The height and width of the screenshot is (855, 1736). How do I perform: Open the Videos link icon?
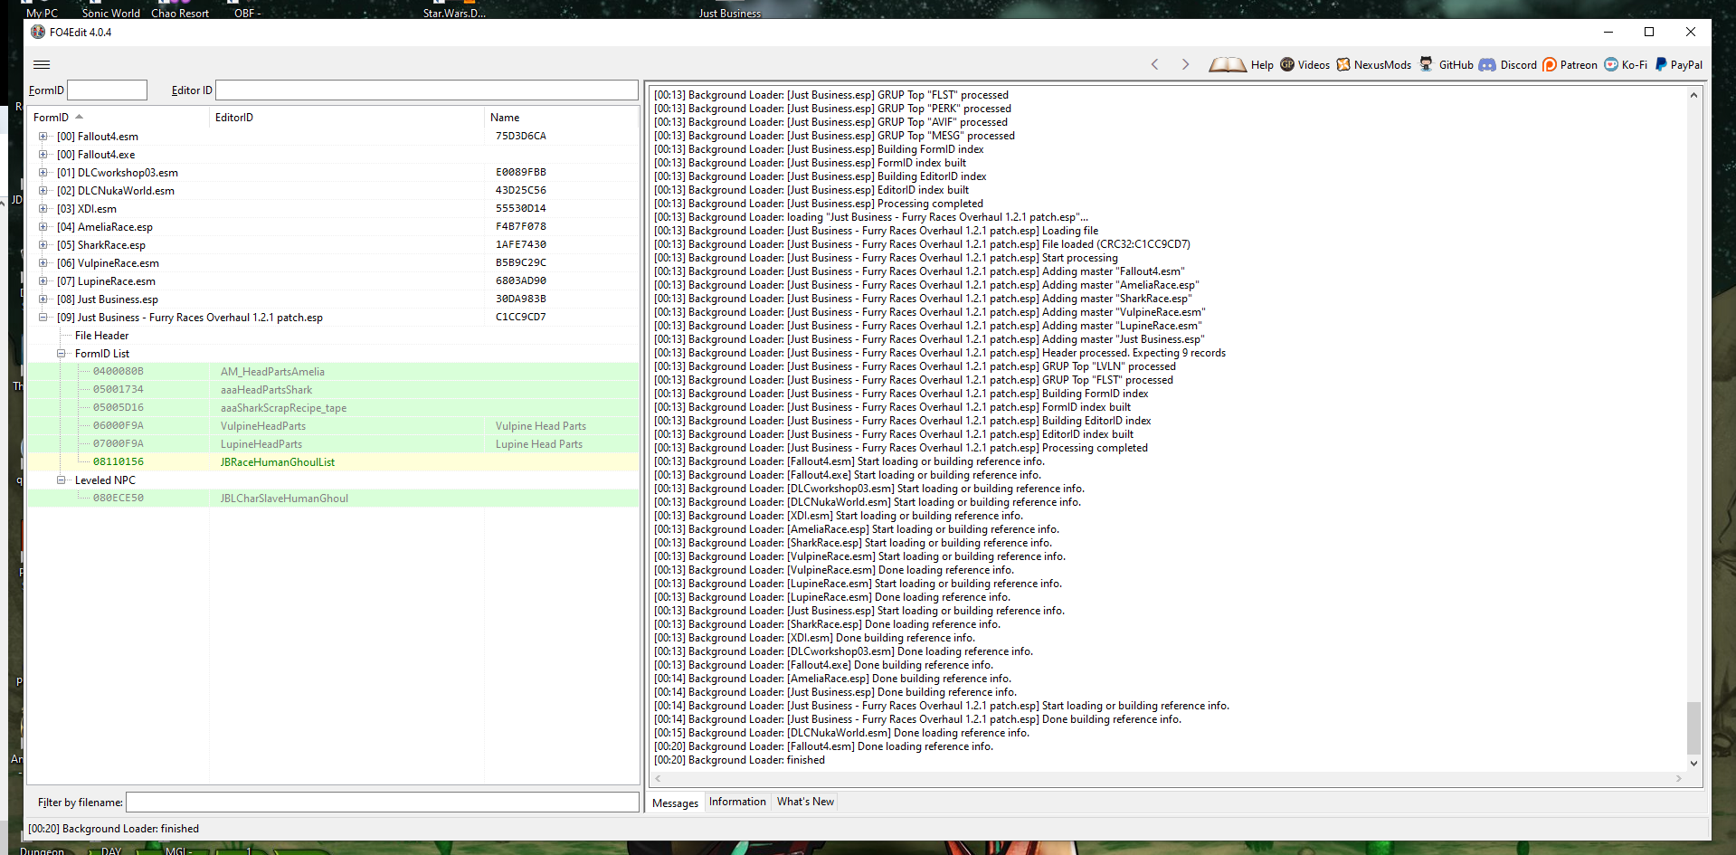1287,64
